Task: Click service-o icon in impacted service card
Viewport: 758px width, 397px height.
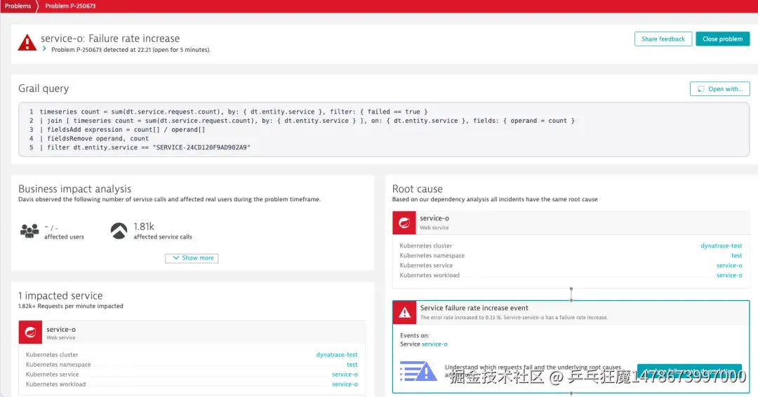Action: pos(30,332)
